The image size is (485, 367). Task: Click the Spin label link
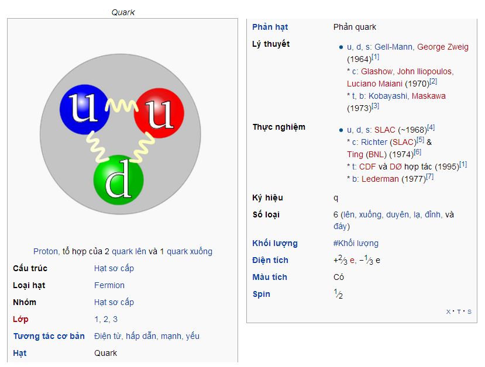262,294
